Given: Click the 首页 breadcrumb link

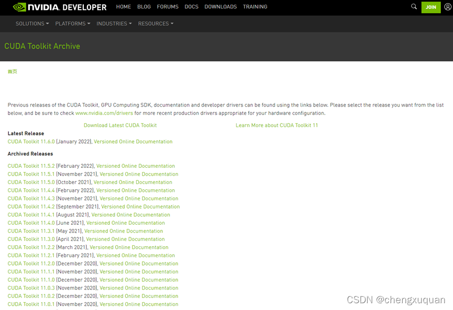Looking at the screenshot, I should click(13, 72).
